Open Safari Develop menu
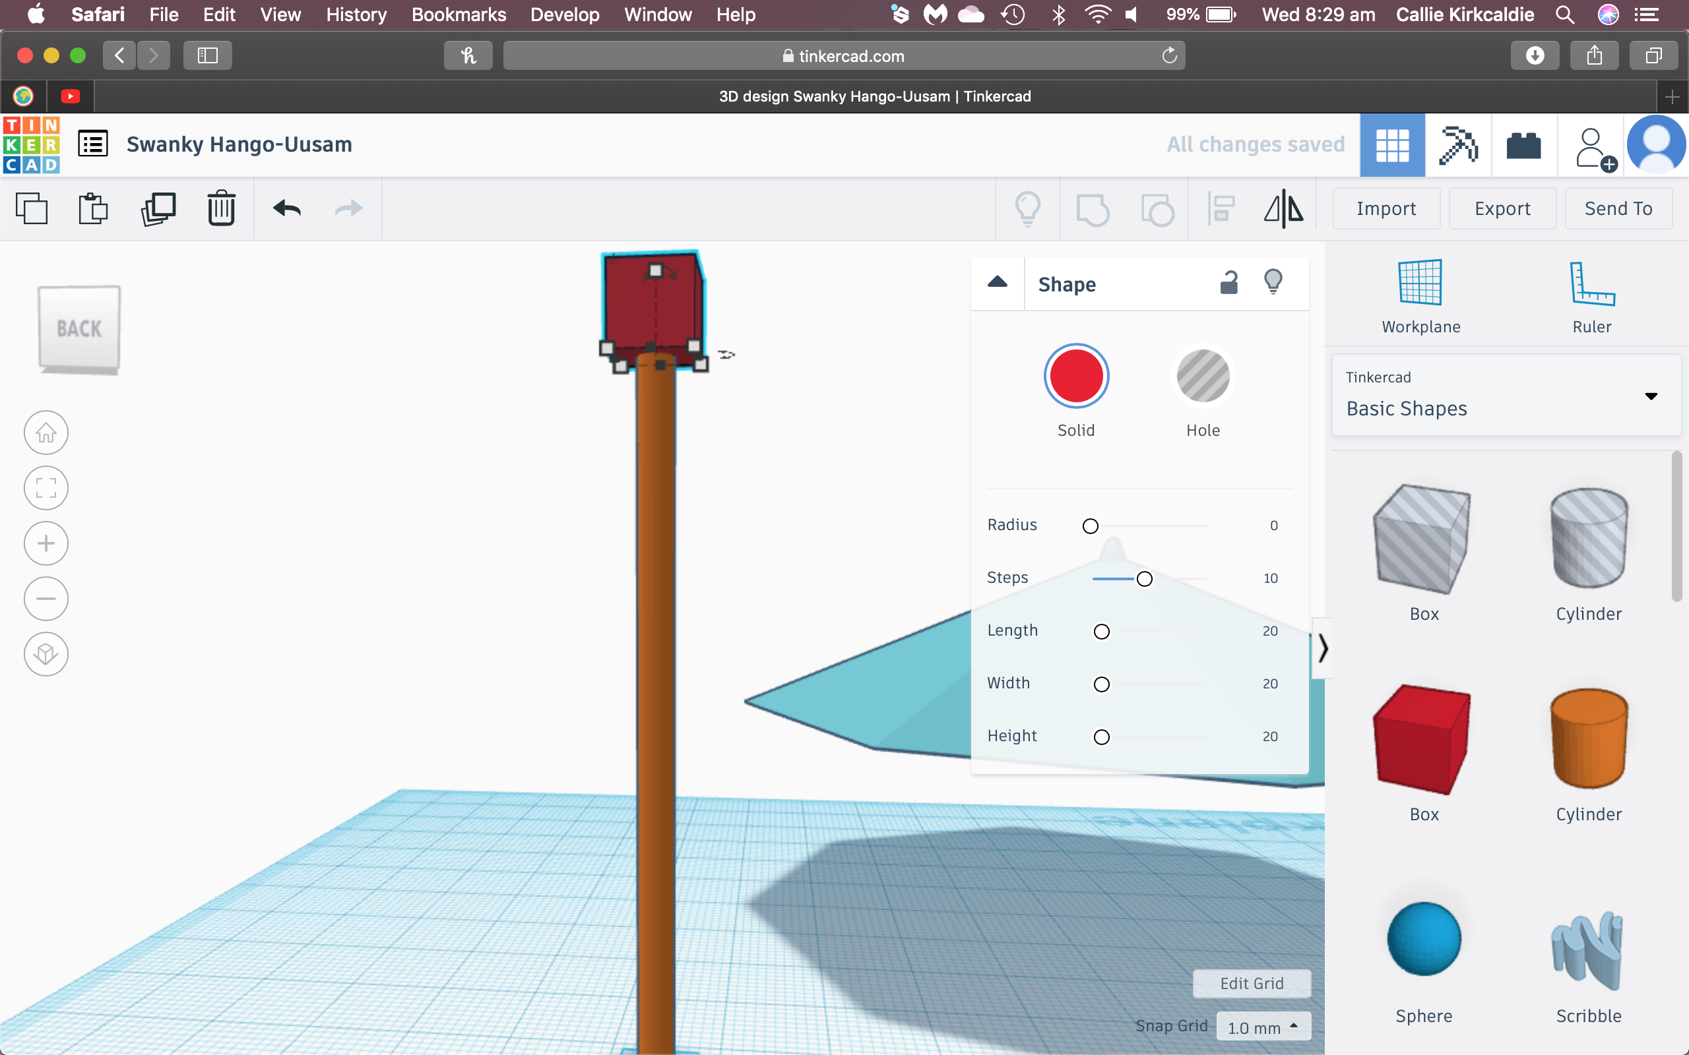Image resolution: width=1689 pixels, height=1055 pixels. (x=565, y=15)
